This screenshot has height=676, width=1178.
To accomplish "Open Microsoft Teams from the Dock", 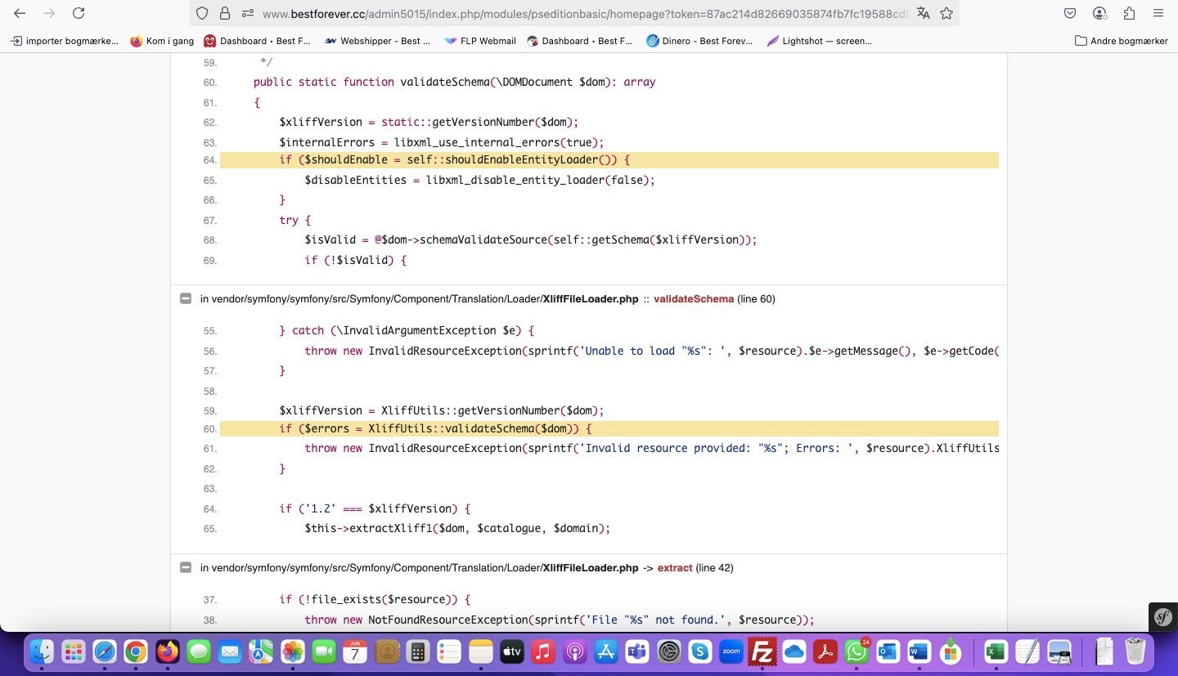I will [x=637, y=651].
